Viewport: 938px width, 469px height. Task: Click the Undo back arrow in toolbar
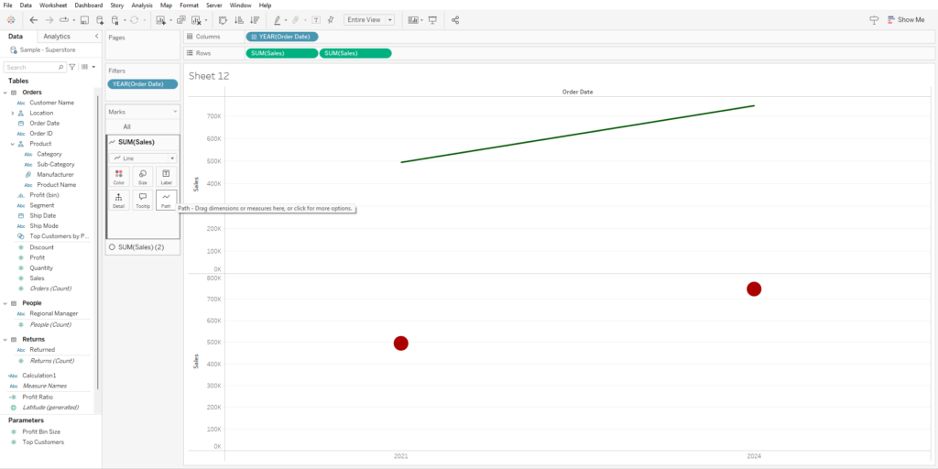point(34,20)
